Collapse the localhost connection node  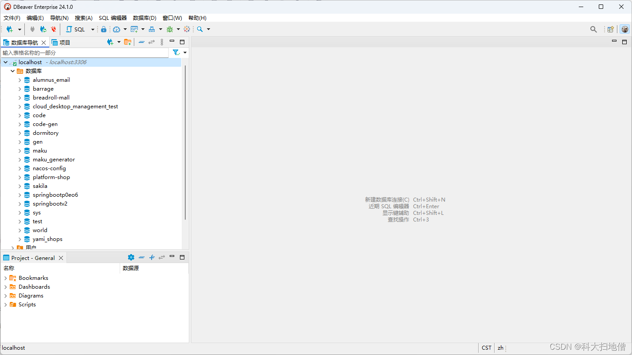[5, 62]
